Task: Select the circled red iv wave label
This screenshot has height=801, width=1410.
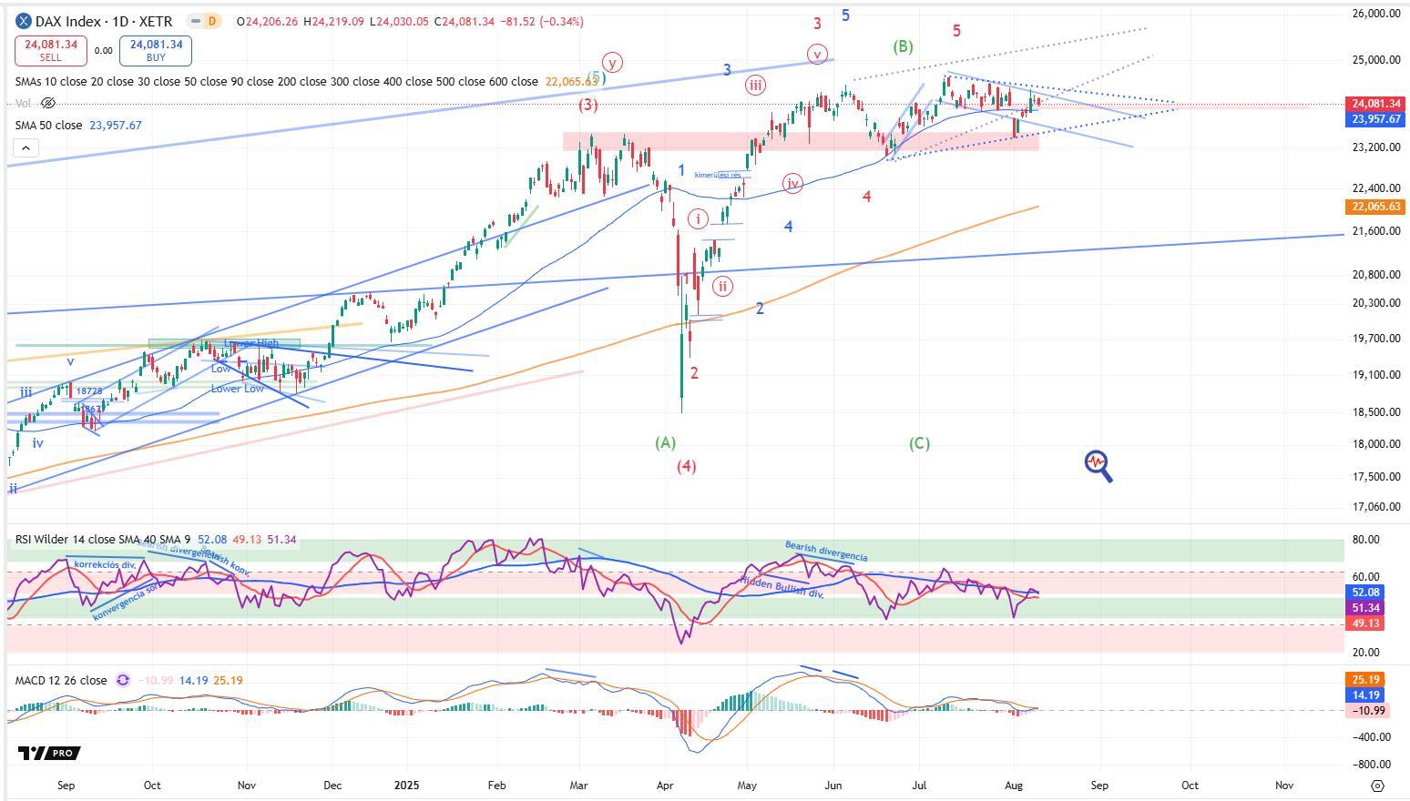Action: coord(792,184)
